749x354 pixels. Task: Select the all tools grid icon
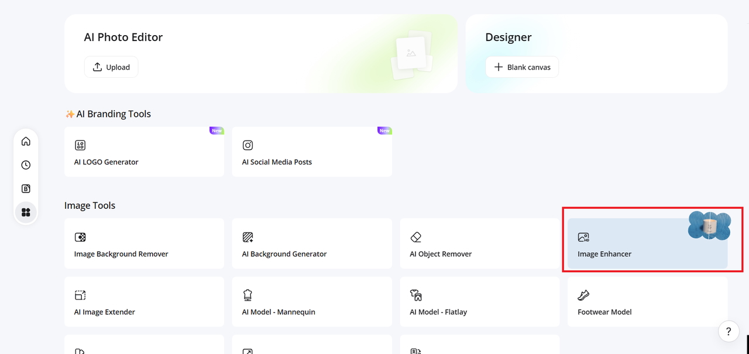[26, 212]
